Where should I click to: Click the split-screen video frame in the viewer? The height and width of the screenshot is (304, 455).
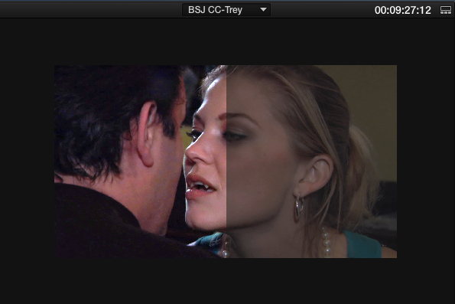[226, 162]
